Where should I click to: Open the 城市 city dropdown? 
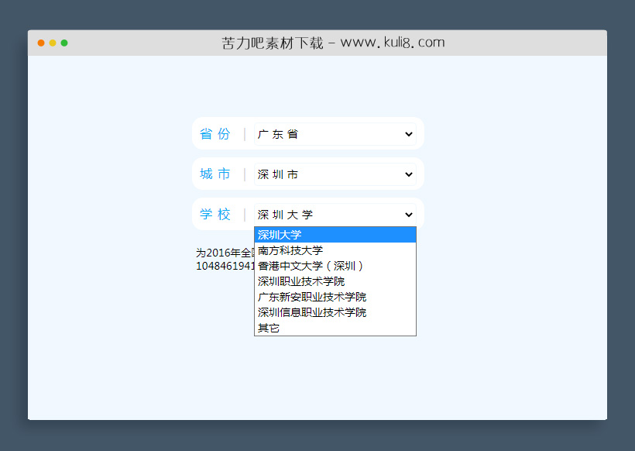(x=408, y=174)
